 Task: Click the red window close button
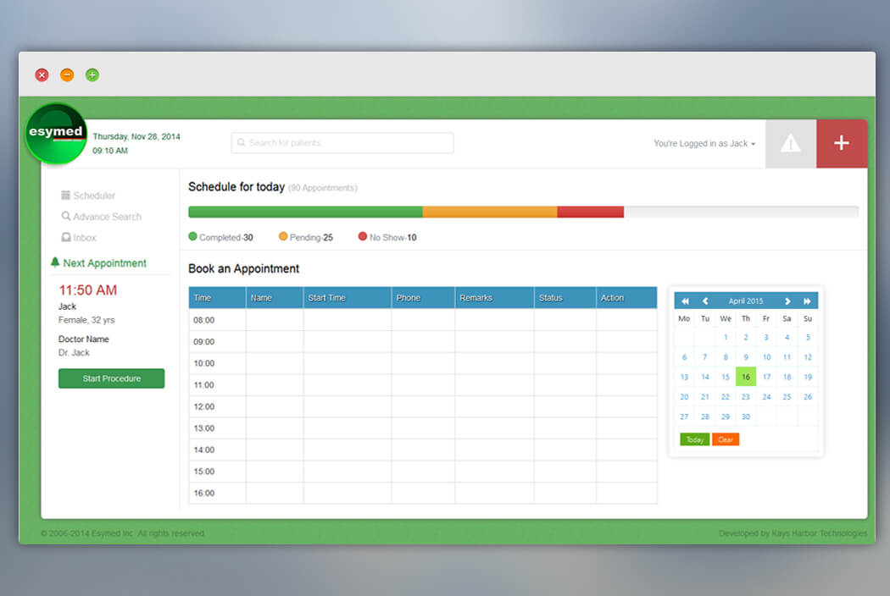click(42, 74)
